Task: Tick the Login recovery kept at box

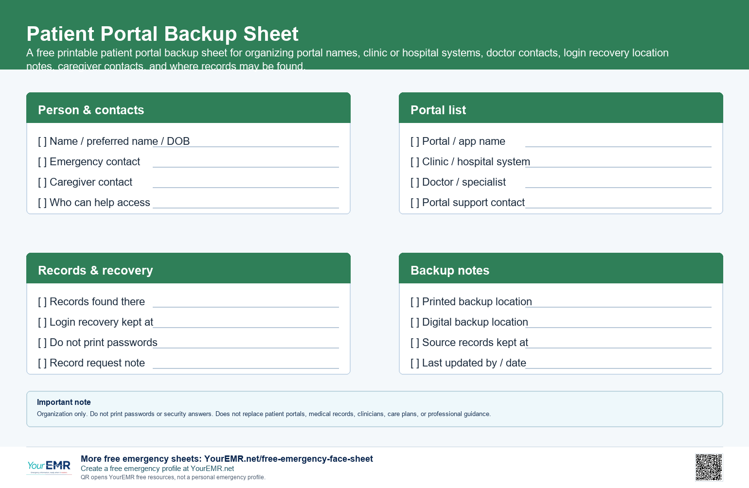Action: [x=42, y=322]
